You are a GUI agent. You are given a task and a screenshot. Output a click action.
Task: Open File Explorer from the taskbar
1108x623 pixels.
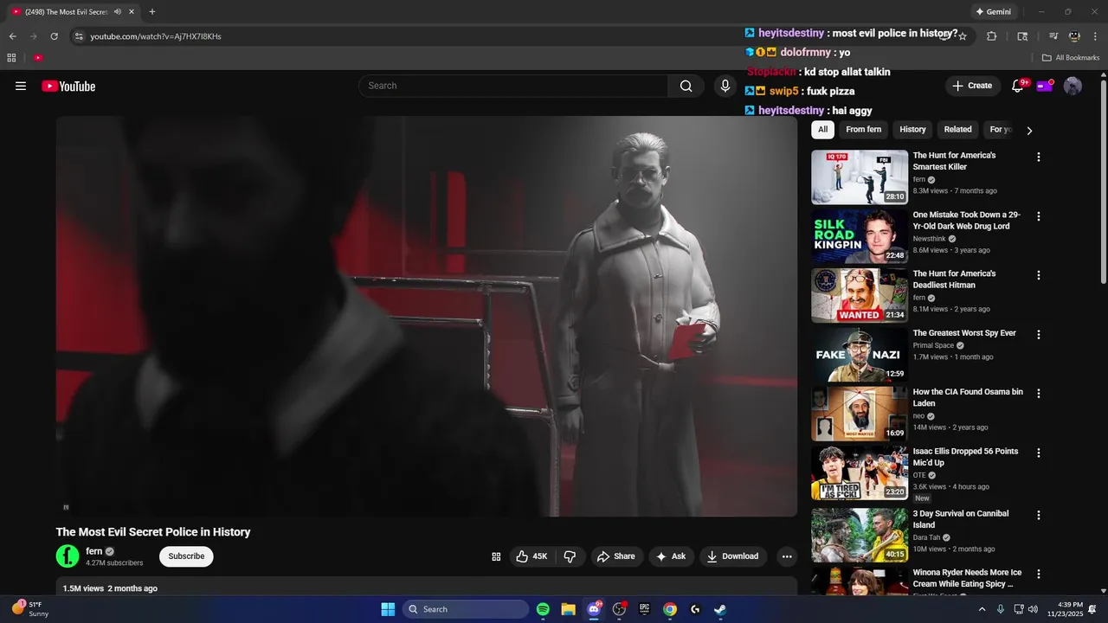pos(568,609)
